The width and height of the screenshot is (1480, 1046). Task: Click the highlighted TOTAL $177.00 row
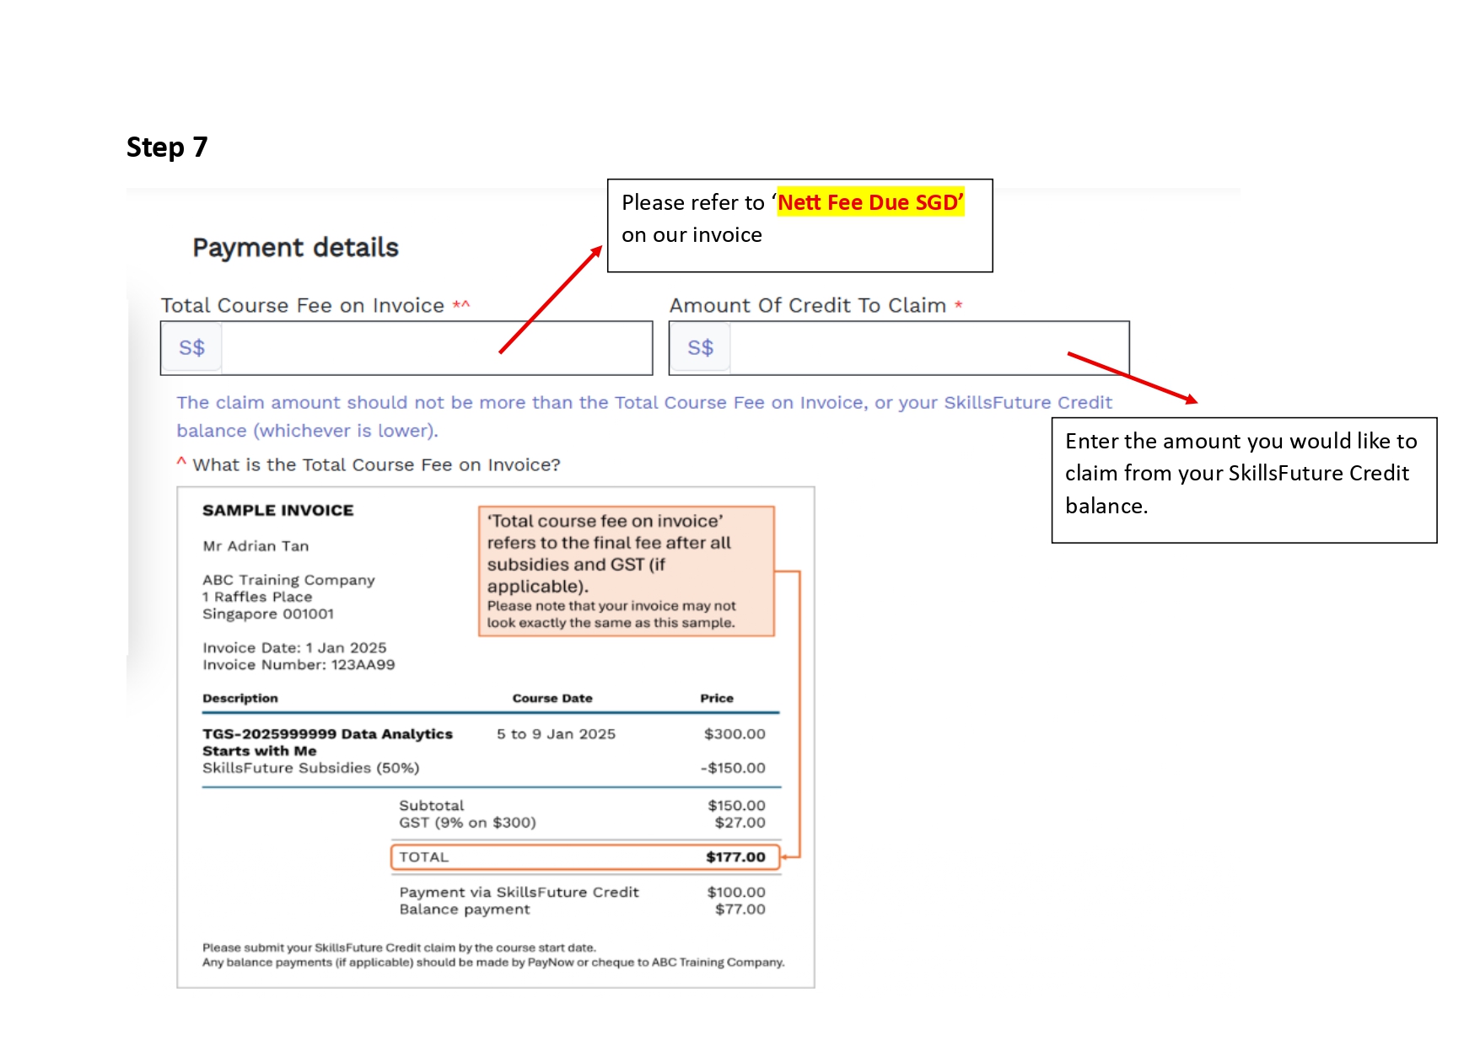click(x=584, y=857)
